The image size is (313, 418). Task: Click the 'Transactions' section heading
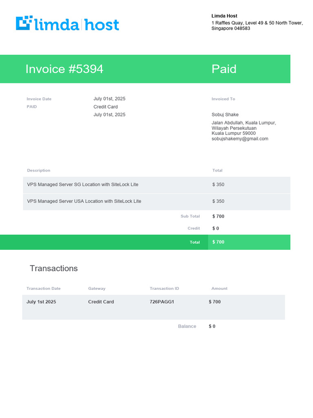point(54,269)
